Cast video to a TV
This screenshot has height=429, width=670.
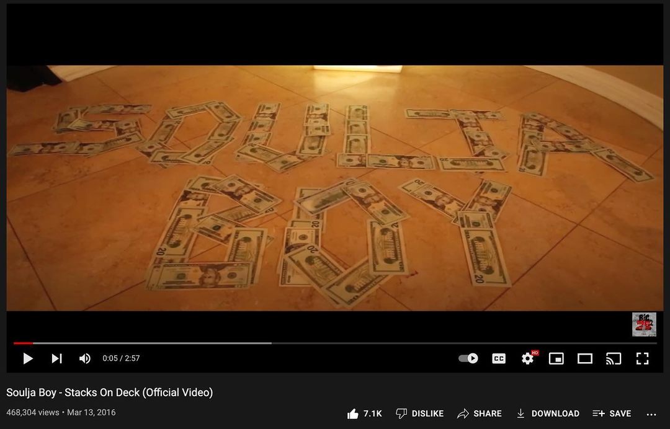[614, 358]
